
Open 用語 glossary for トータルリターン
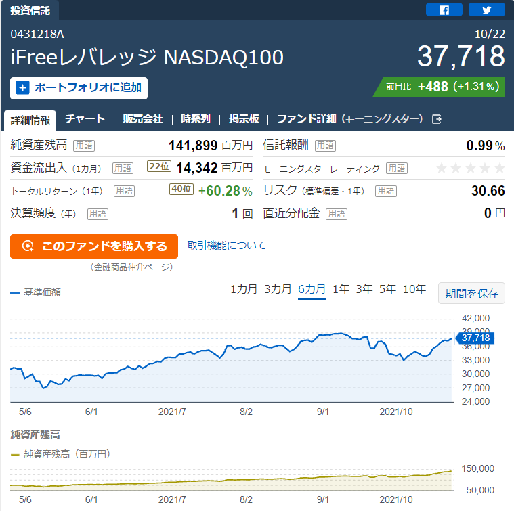pyautogui.click(x=124, y=191)
